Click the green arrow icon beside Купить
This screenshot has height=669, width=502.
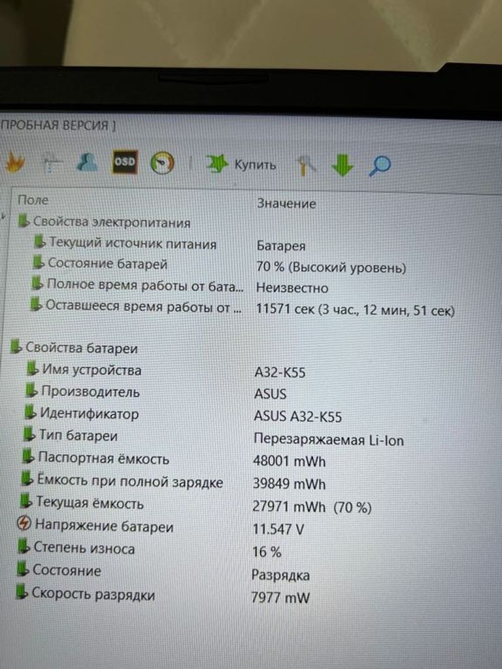[x=217, y=164]
